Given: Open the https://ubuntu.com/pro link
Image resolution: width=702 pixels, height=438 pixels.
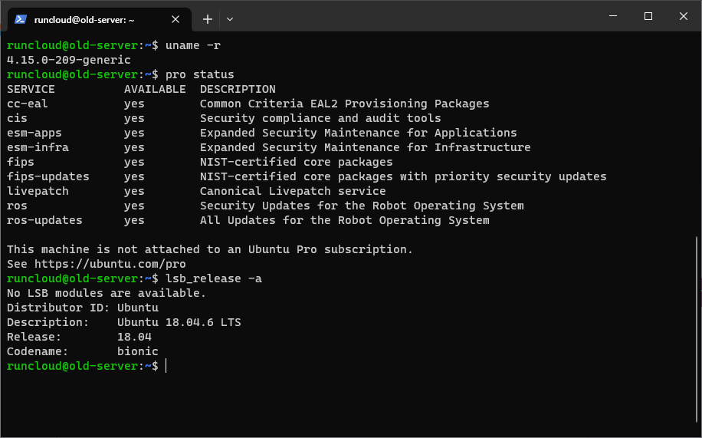Looking at the screenshot, I should pyautogui.click(x=110, y=264).
